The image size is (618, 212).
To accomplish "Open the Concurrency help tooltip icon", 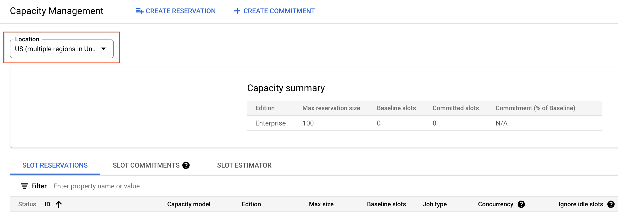I will [521, 204].
